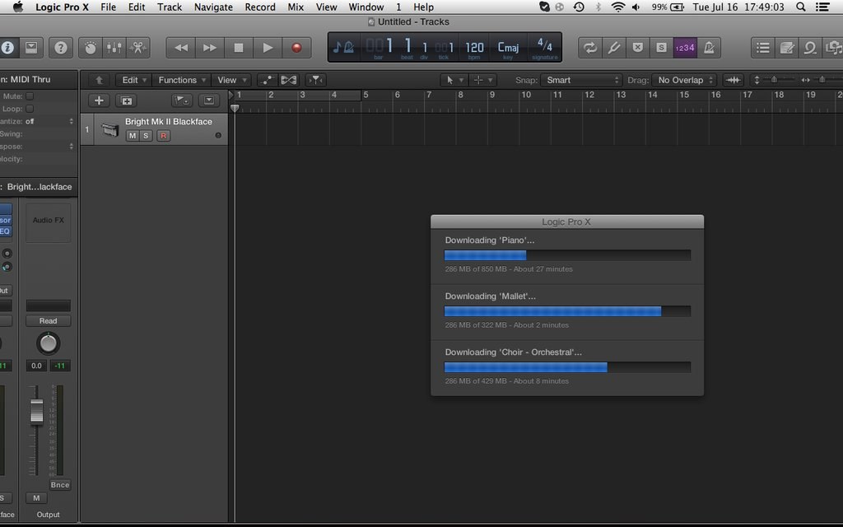
Task: Click the flag button in the track header bar
Action: [182, 100]
